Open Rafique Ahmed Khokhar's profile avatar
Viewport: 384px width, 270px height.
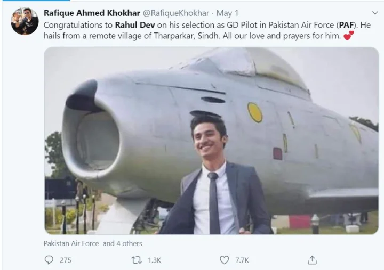point(25,21)
